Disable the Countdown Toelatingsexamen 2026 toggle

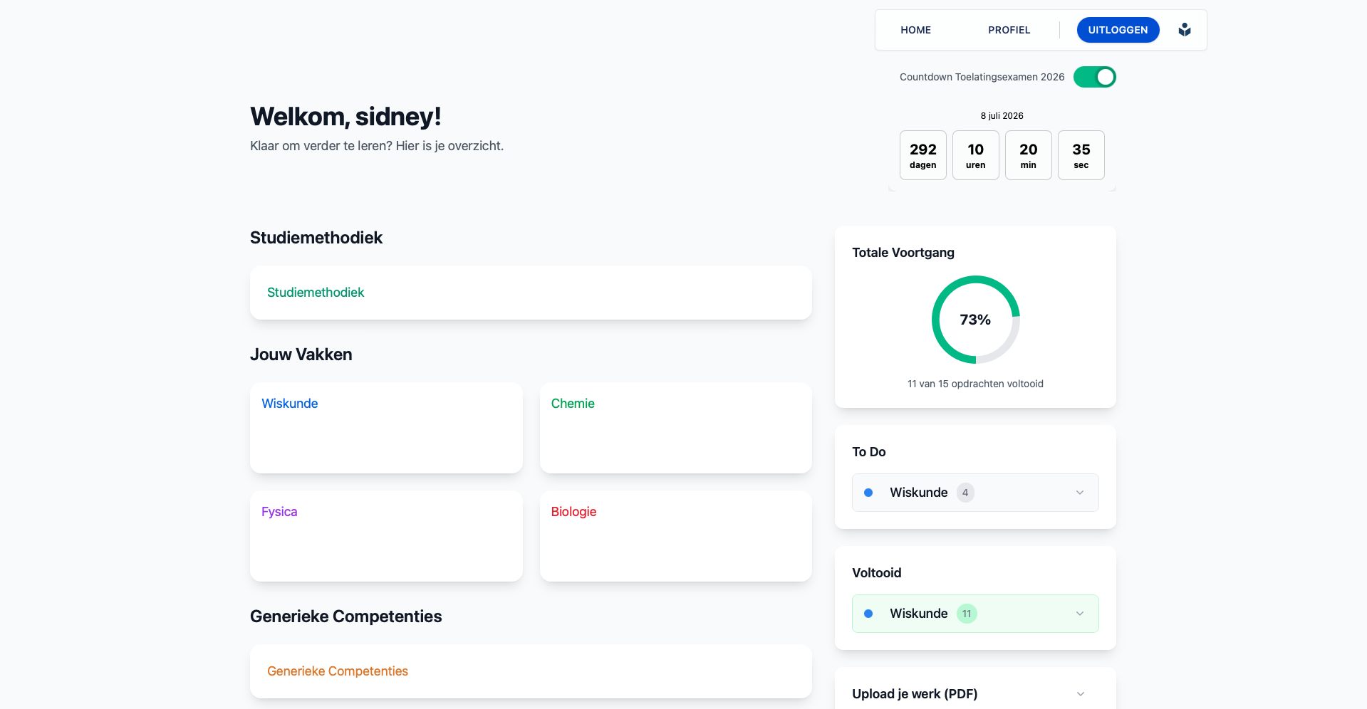(x=1095, y=77)
